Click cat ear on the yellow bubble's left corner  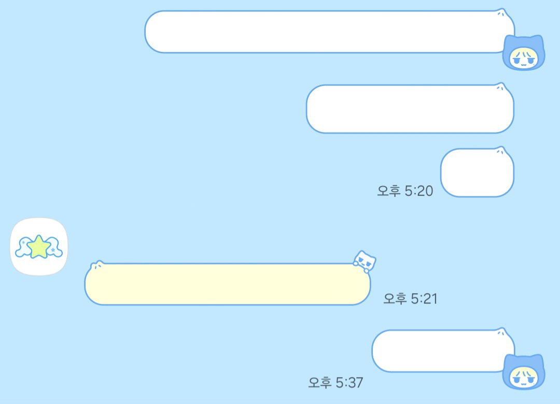97,265
